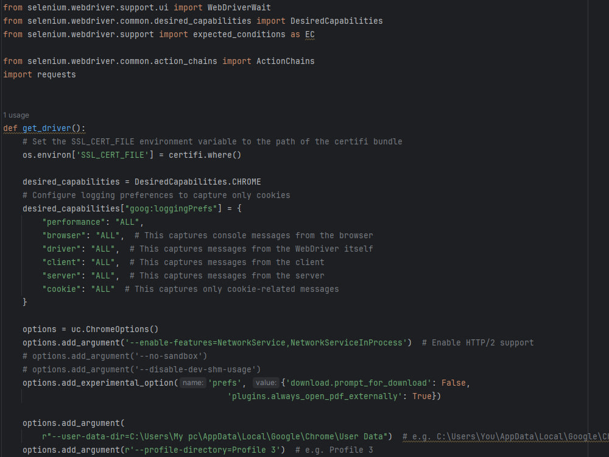The height and width of the screenshot is (457, 609).
Task: Click the 'e.g. Profile 3' comment
Action: pyautogui.click(x=334, y=450)
